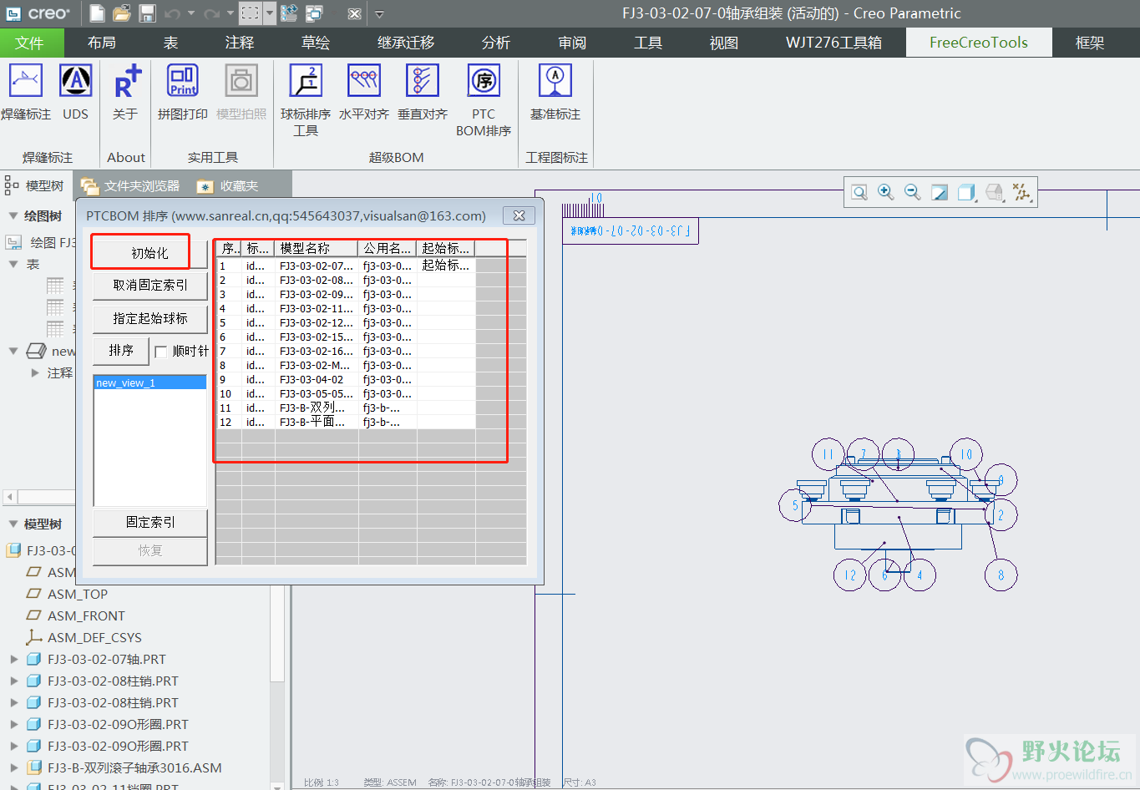Viewport: 1140px width, 790px height.
Task: Click the switch windows icon in the quick toolbar
Action: point(314,13)
